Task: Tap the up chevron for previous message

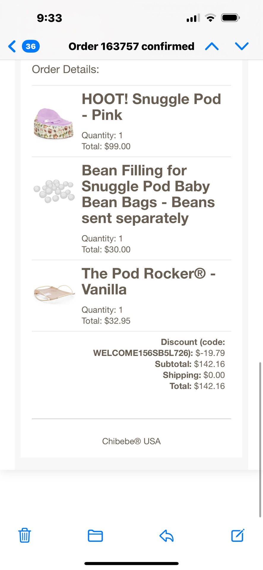Action: pyautogui.click(x=212, y=46)
